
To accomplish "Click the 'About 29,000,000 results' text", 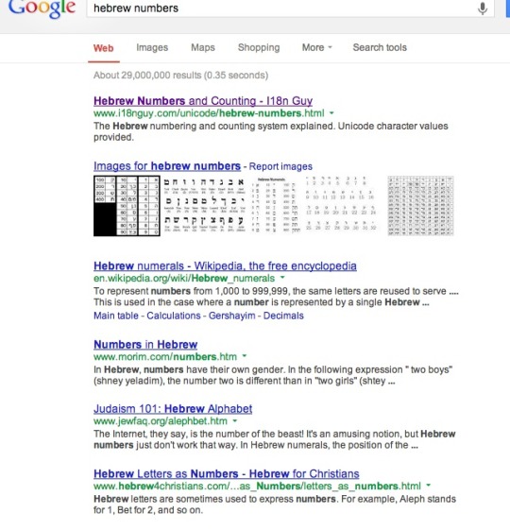I will point(180,75).
